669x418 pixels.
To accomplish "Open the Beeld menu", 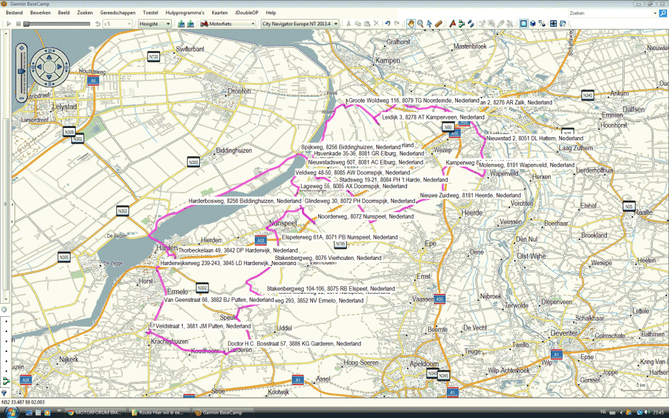I will [x=63, y=13].
